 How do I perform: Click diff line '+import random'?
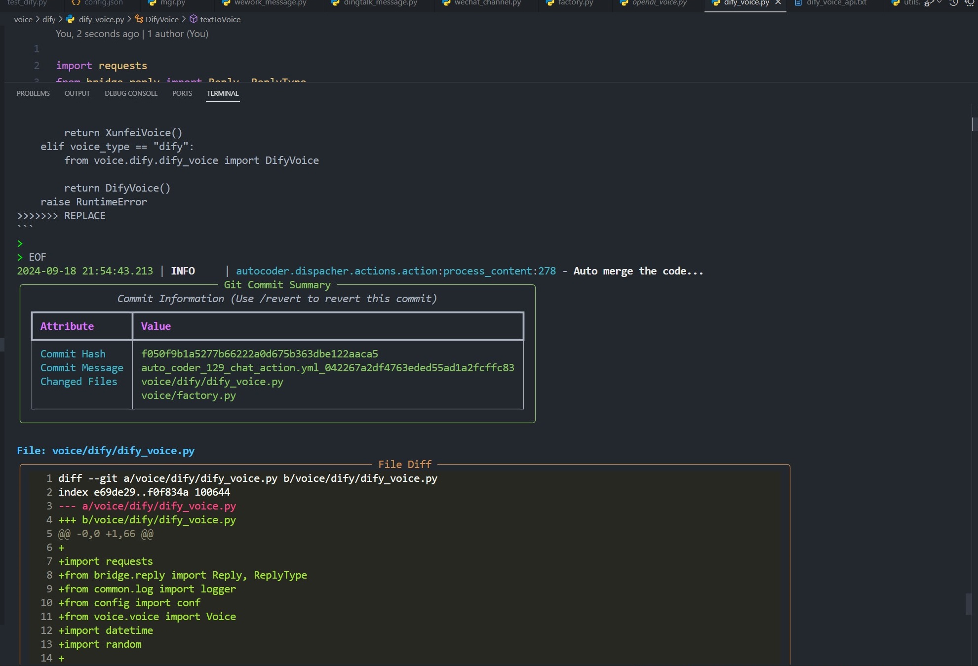(100, 644)
